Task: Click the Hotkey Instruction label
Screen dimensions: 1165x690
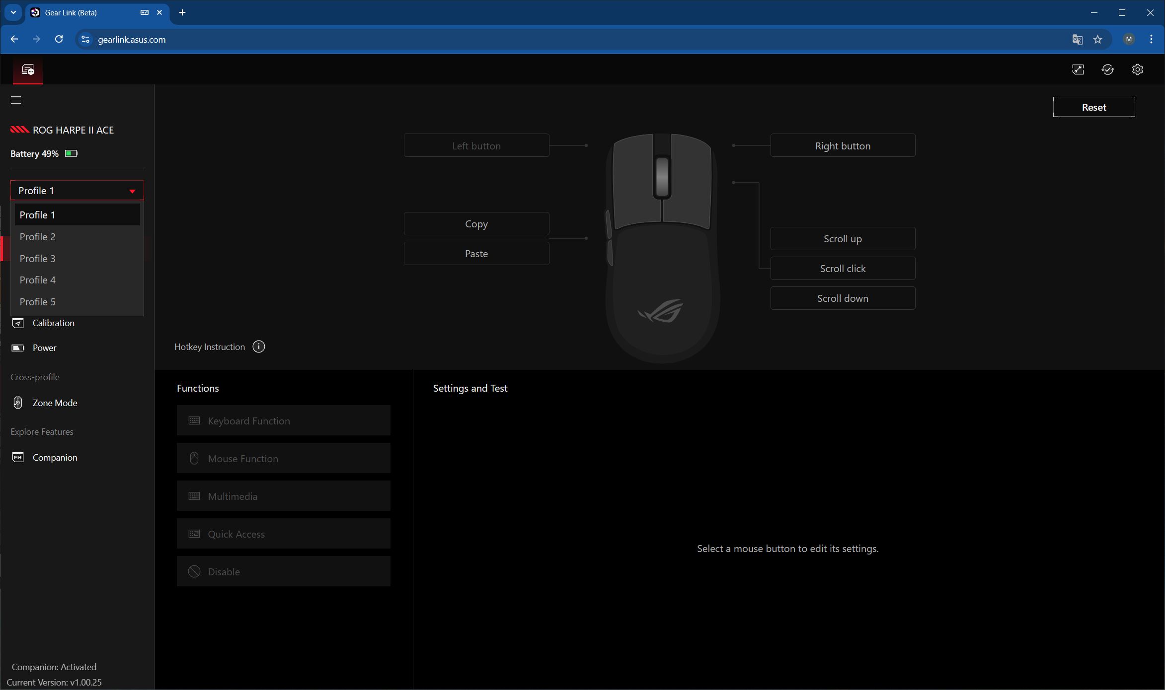Action: click(210, 346)
